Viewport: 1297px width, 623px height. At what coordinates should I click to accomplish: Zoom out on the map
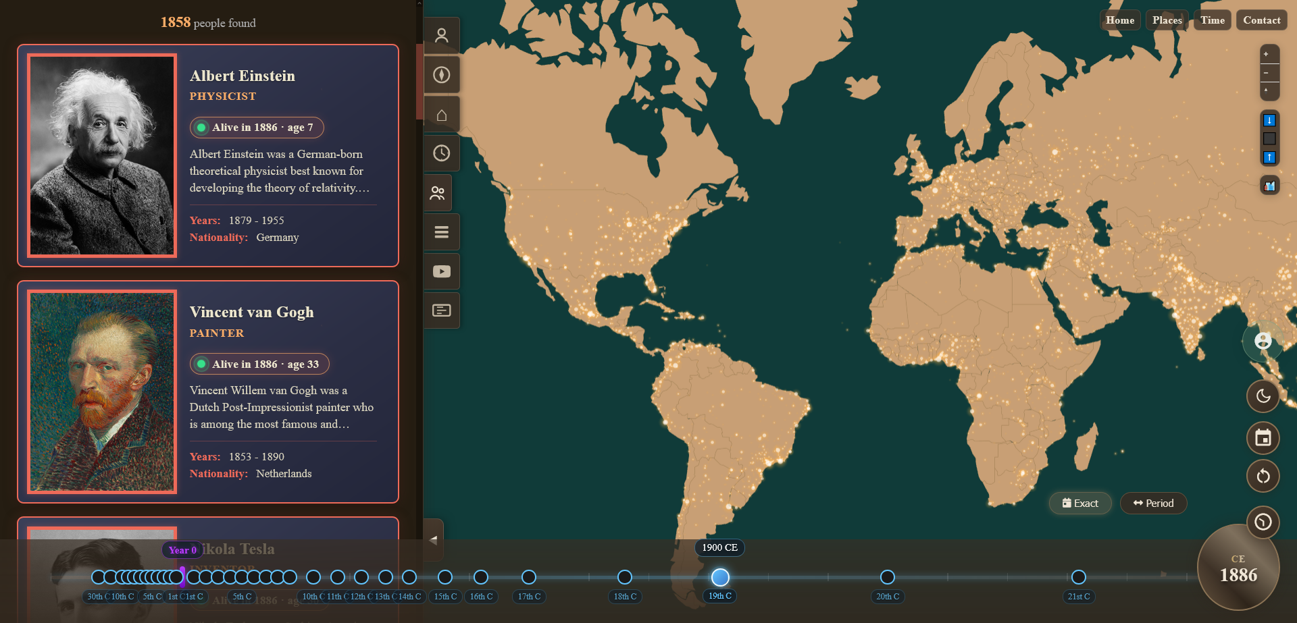point(1269,73)
